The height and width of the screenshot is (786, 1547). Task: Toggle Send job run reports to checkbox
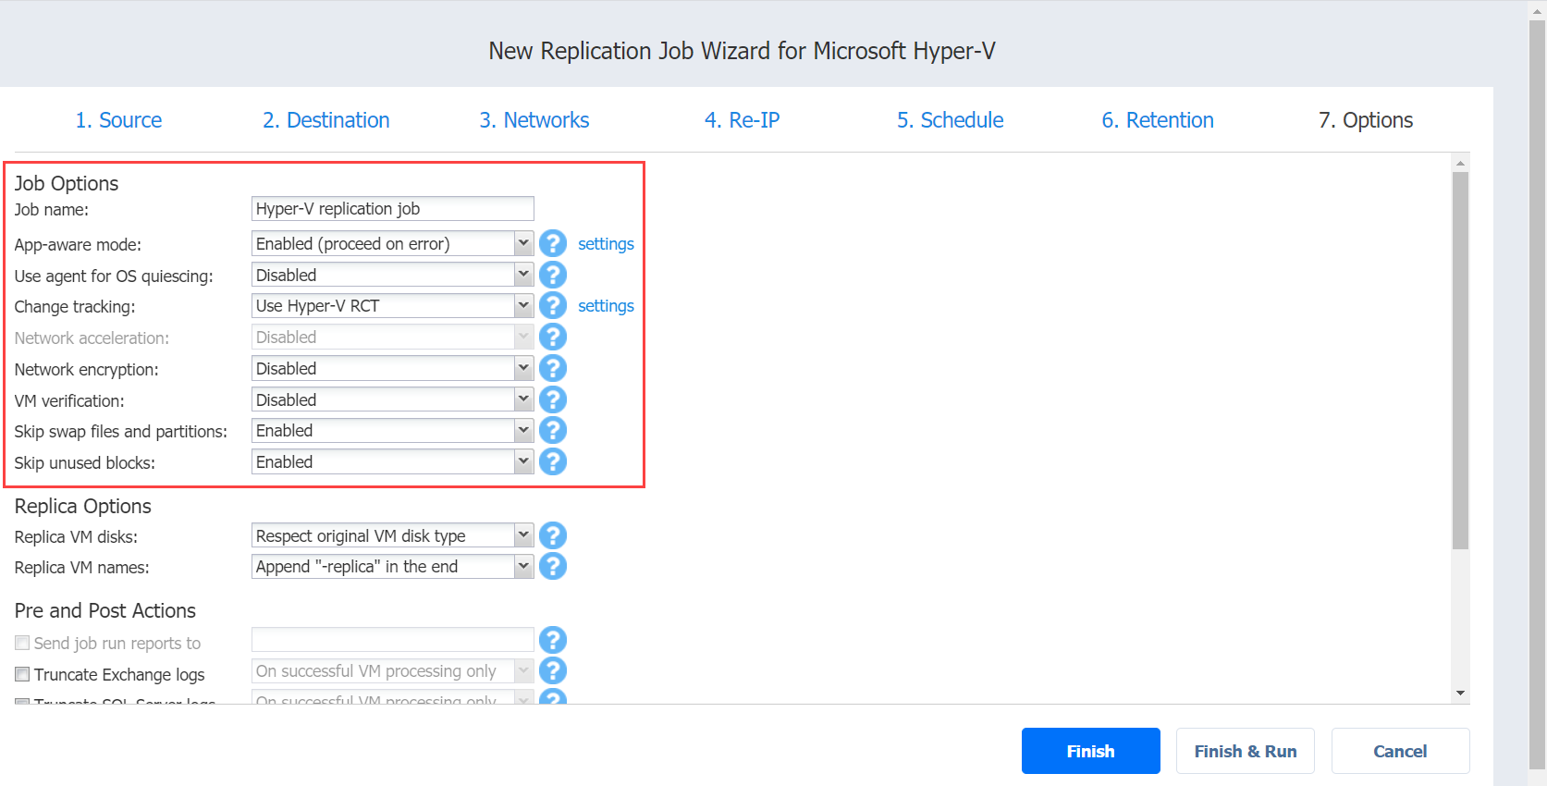tap(22, 643)
